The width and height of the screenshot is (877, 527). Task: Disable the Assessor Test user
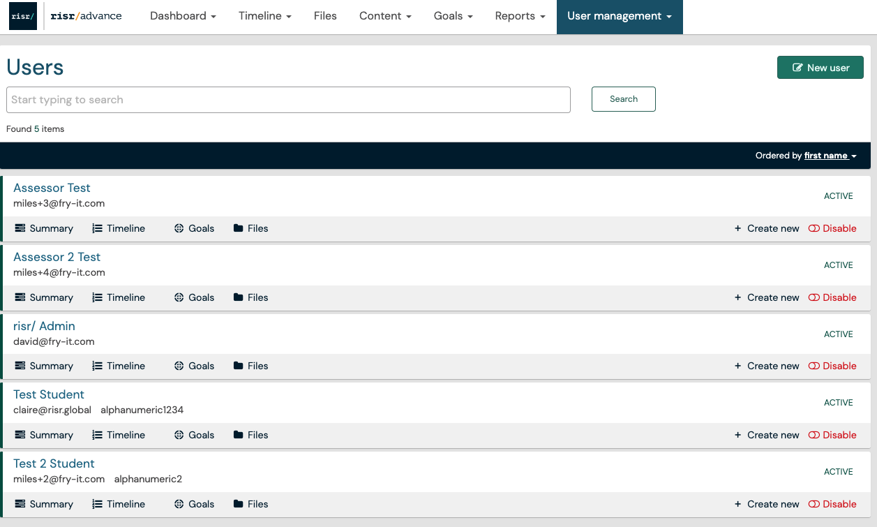[x=832, y=228]
